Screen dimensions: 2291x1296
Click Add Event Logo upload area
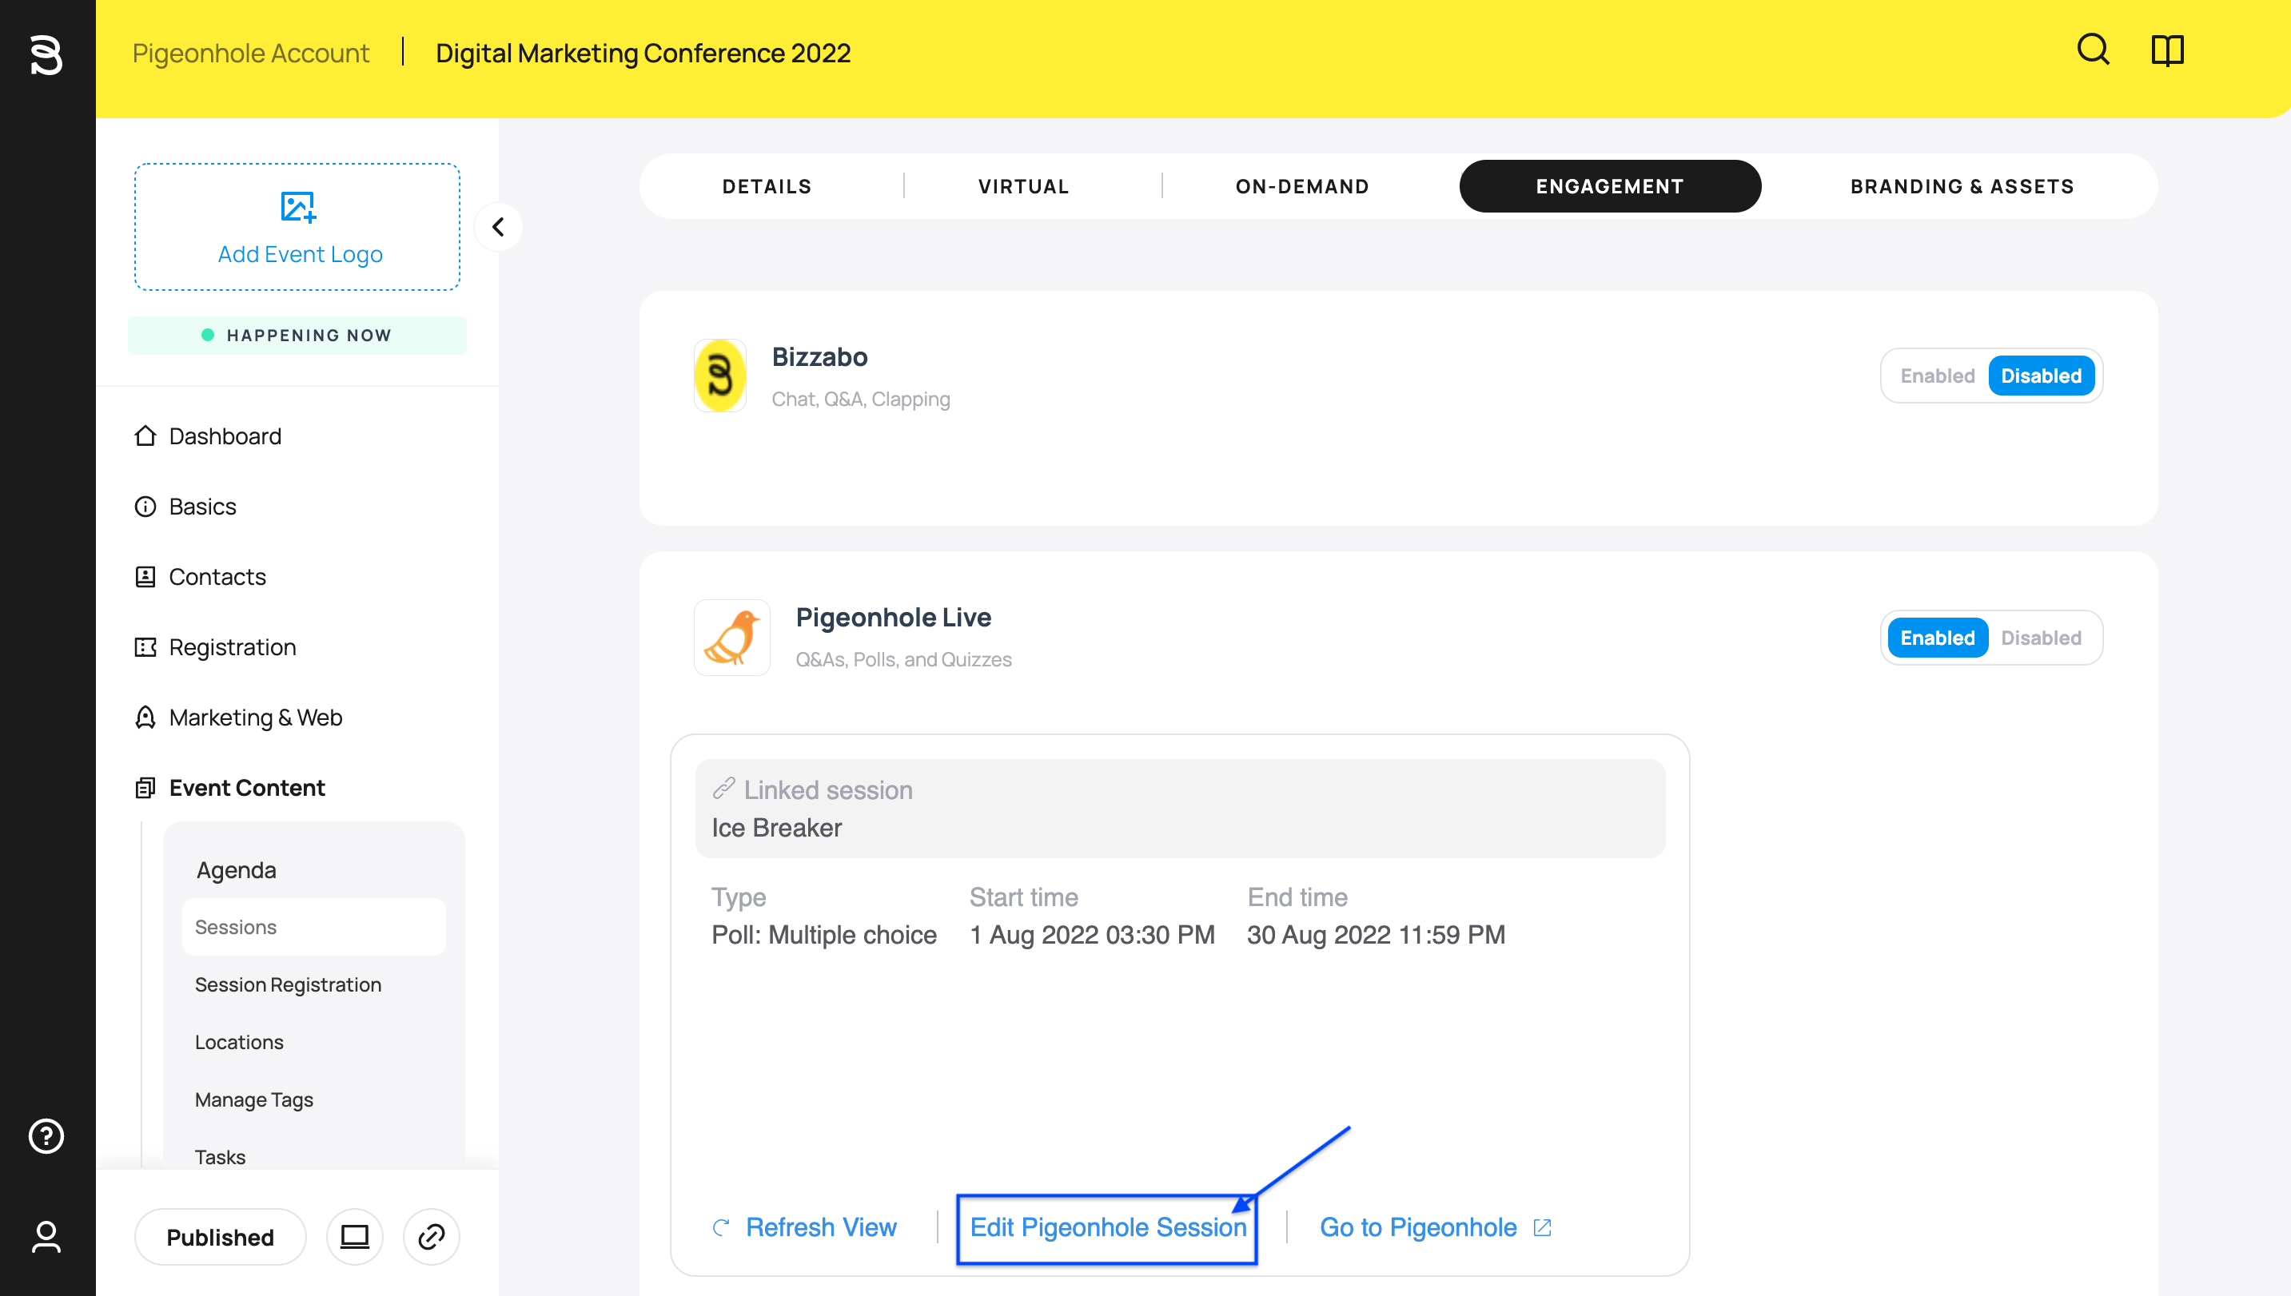(x=297, y=227)
